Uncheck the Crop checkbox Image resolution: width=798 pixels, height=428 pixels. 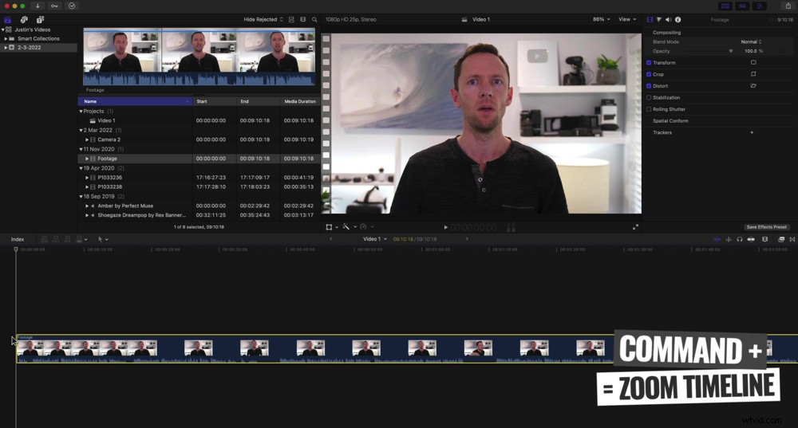click(649, 74)
